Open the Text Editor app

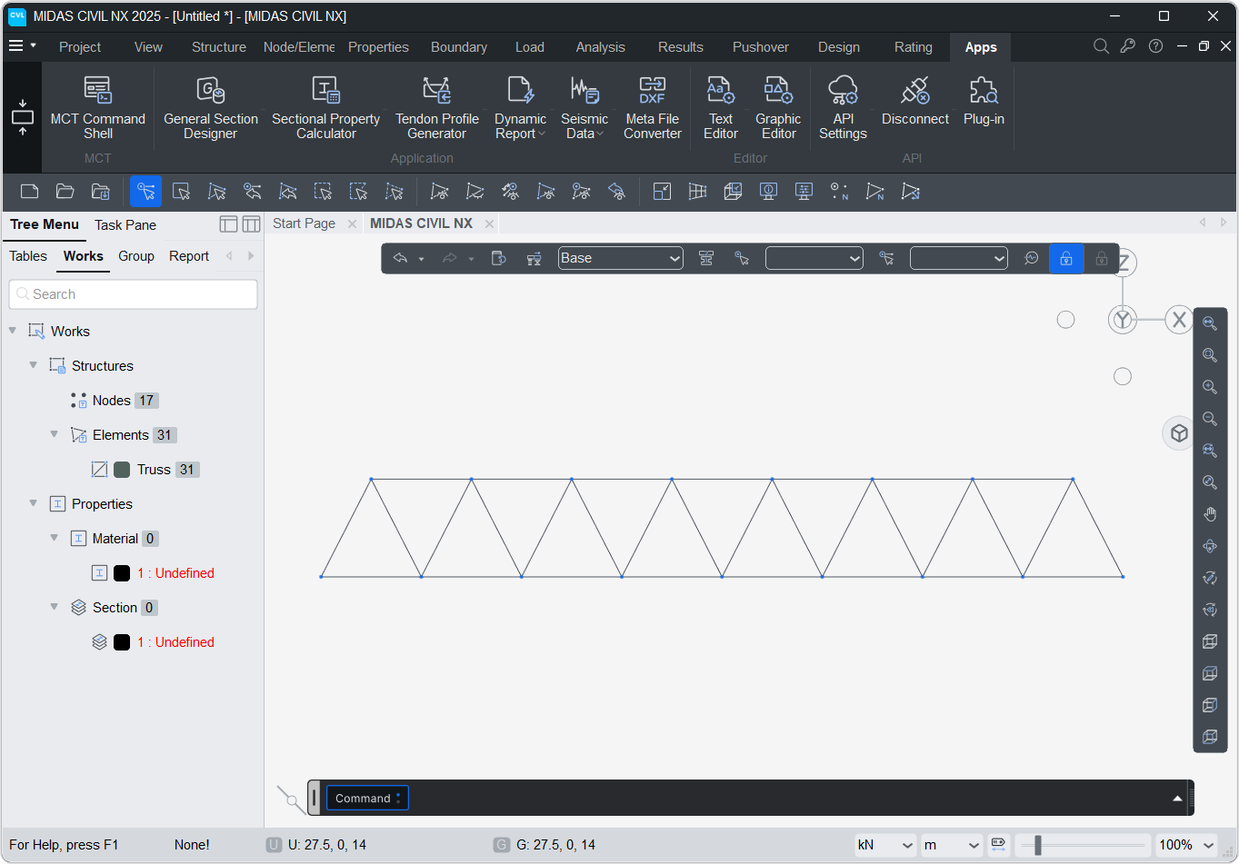pos(721,107)
